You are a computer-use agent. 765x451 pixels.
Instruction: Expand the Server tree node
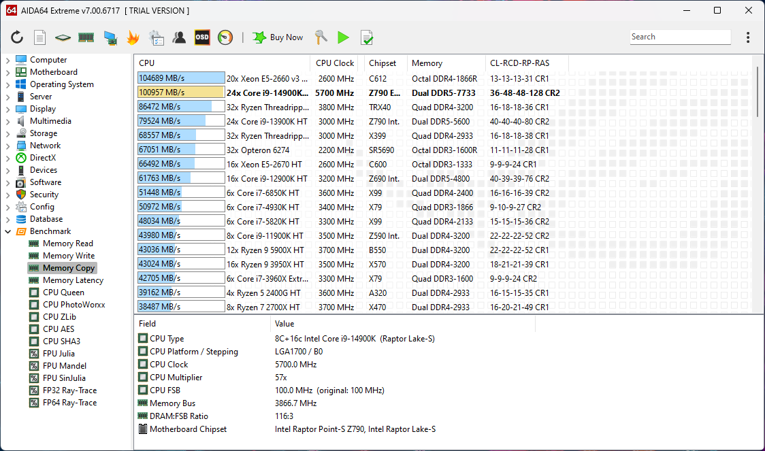click(7, 97)
